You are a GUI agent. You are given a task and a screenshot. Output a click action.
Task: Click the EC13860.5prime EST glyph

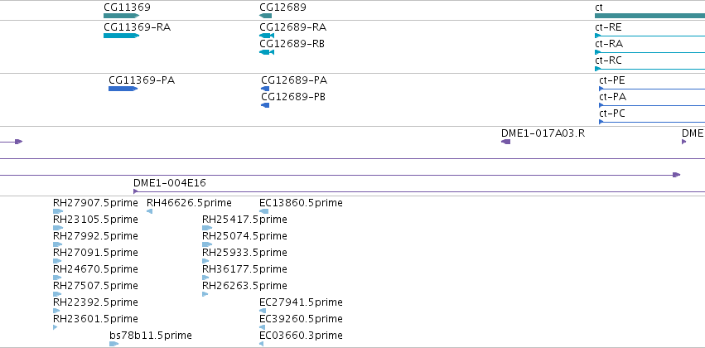point(264,211)
